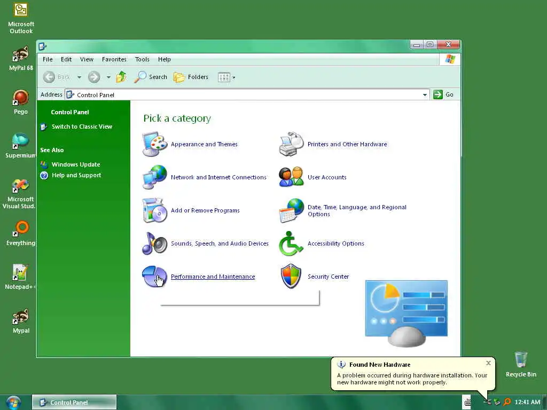Click the Start orb button

(13, 403)
